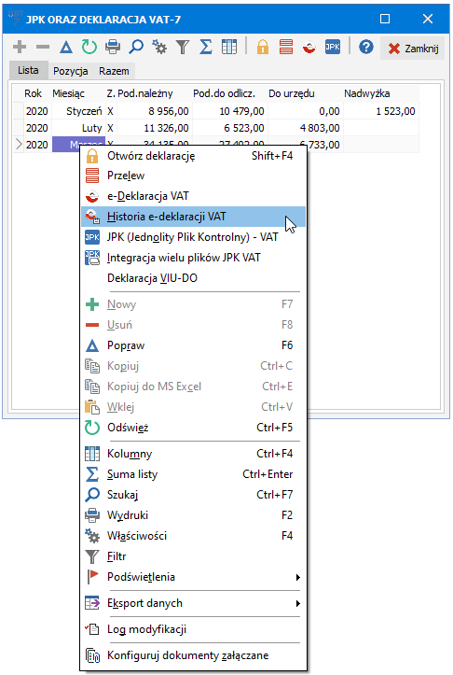This screenshot has height=675, width=453.
Task: Open print options with the printer toolbar icon
Action: pyautogui.click(x=113, y=47)
